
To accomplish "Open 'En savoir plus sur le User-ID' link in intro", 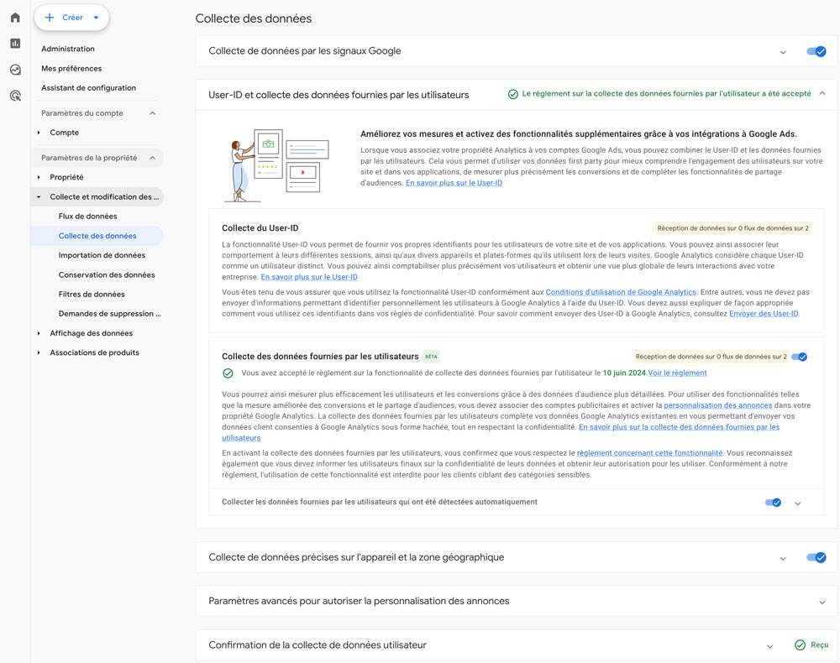I will [x=454, y=183].
